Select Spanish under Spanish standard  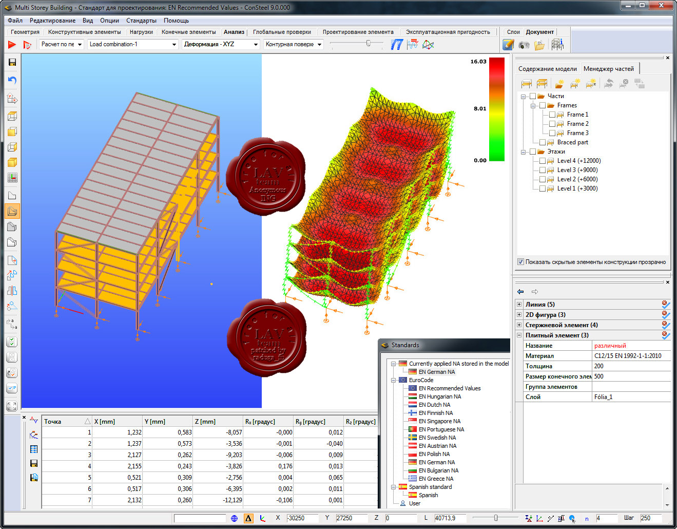point(428,495)
